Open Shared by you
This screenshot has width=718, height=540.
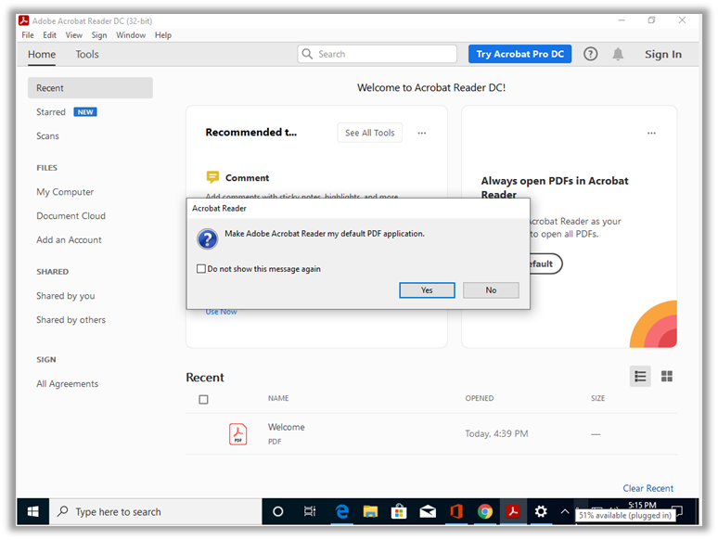click(66, 296)
